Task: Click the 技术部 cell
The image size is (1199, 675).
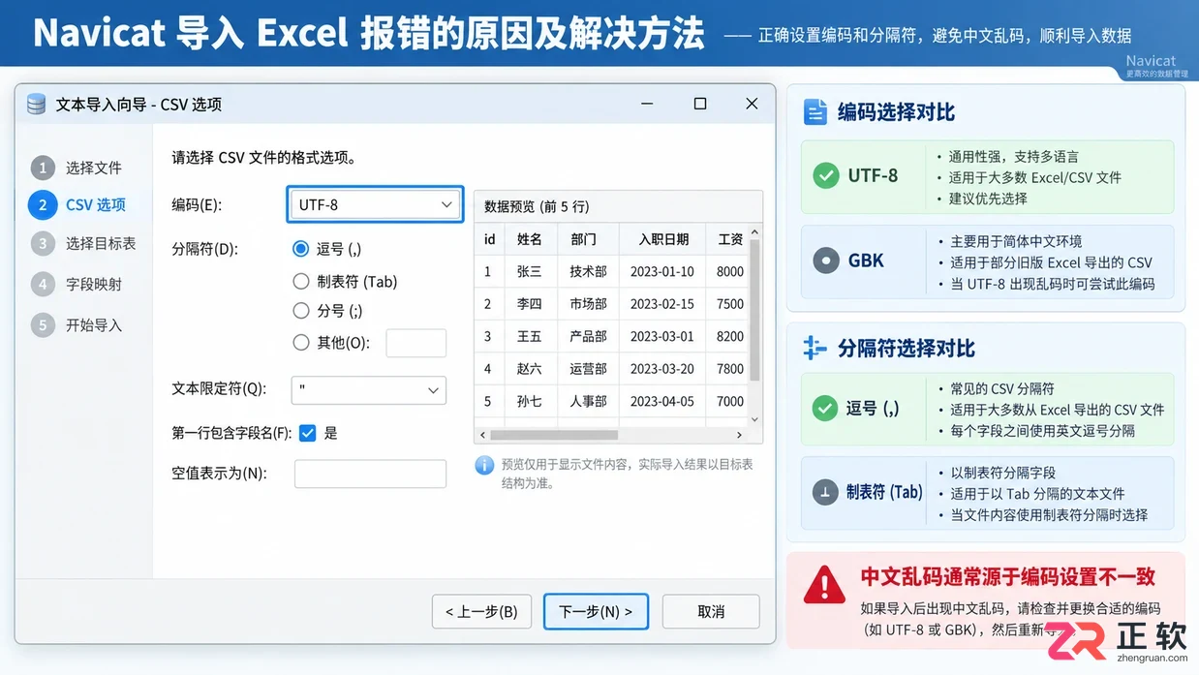Action: tap(588, 272)
